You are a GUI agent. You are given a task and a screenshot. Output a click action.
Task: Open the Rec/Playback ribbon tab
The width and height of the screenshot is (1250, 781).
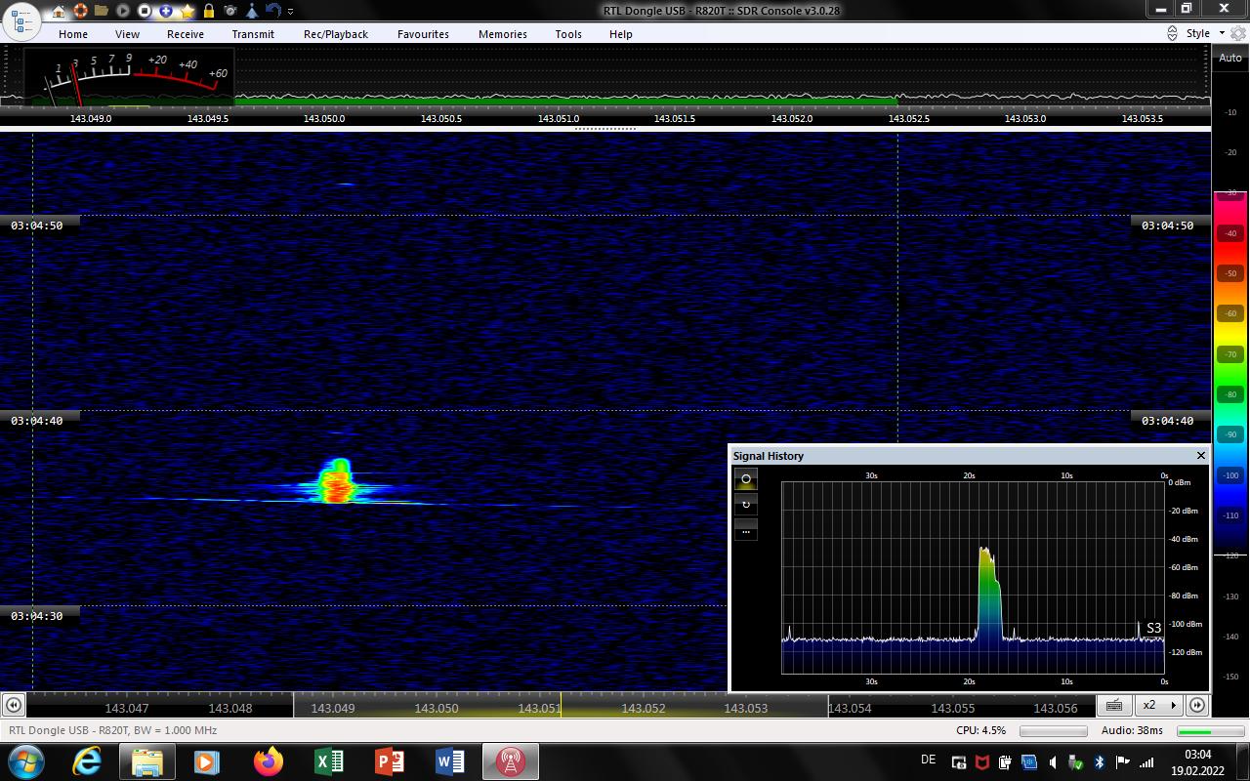[x=336, y=34]
